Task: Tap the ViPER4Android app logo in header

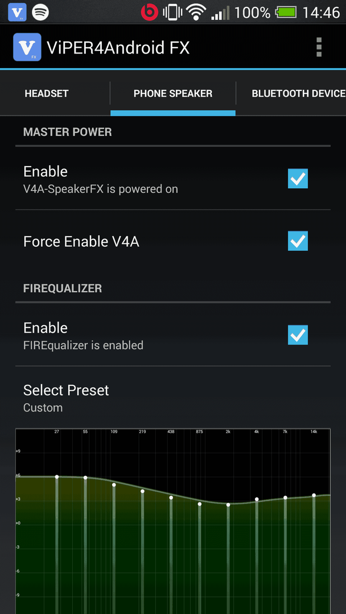Action: [27, 47]
